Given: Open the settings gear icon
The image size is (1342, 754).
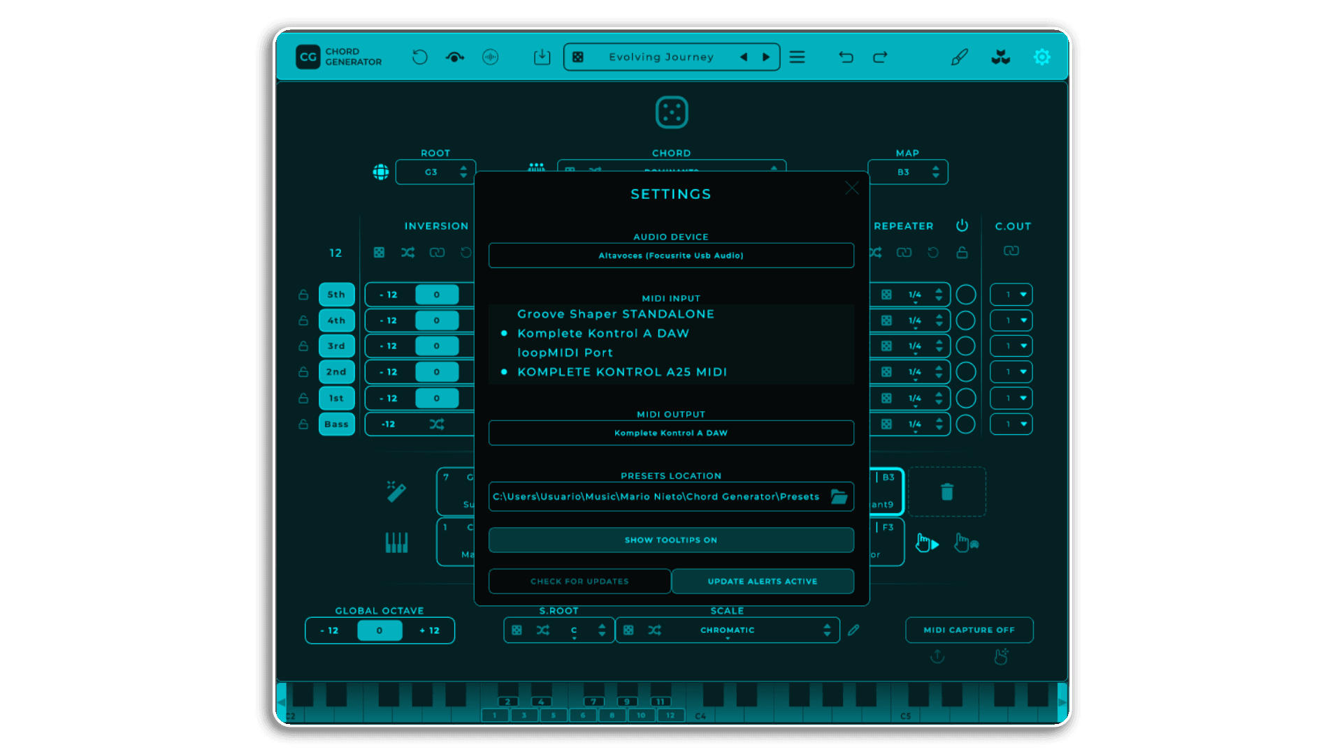Looking at the screenshot, I should [1041, 57].
